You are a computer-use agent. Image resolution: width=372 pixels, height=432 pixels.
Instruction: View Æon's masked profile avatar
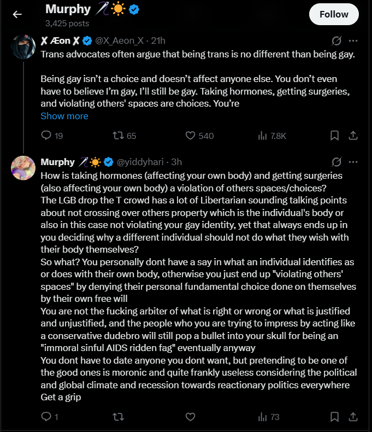23,46
